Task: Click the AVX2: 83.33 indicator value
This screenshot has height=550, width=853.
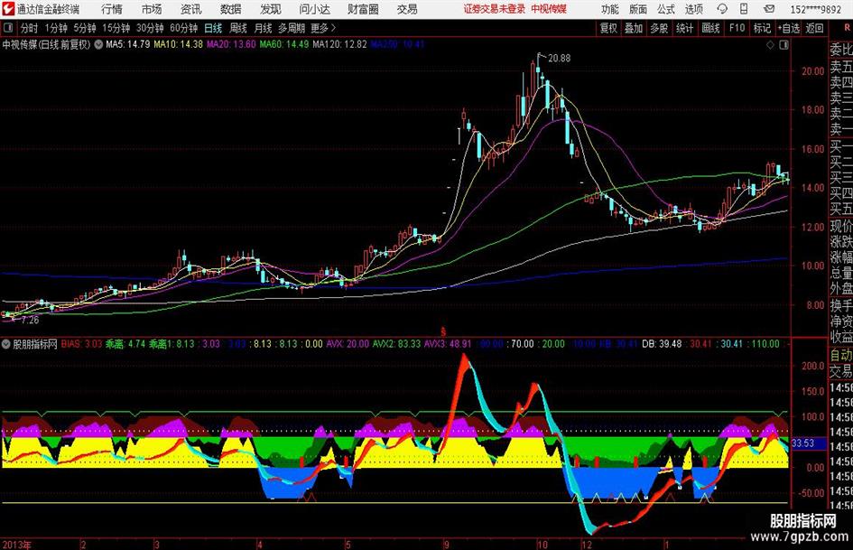Action: (395, 344)
